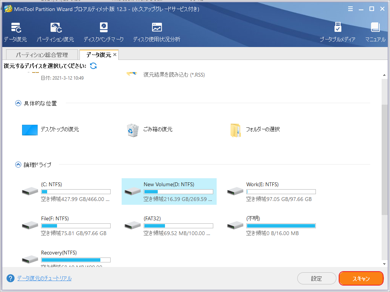
Task: Start scanning with the スキャン button
Action: coord(361,278)
